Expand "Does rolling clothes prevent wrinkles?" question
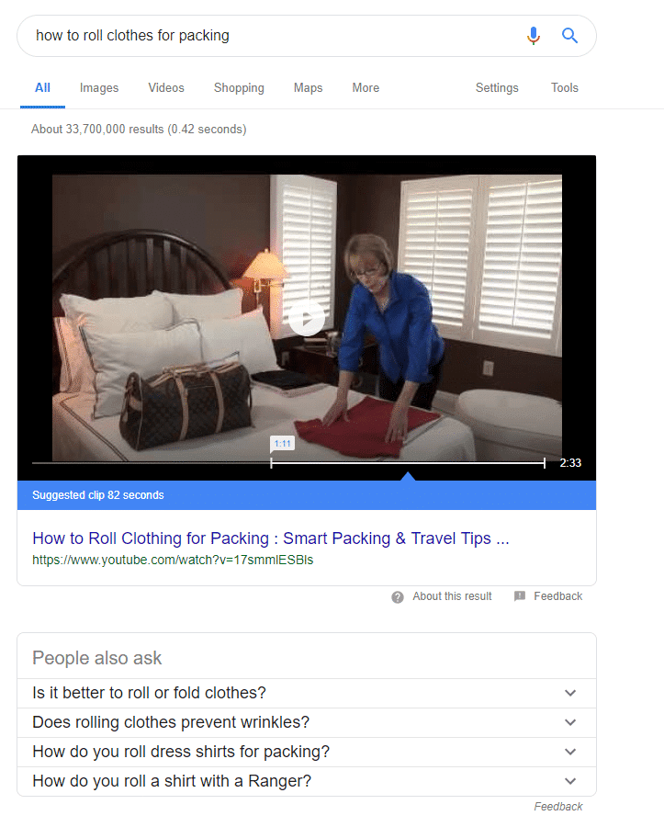Viewport: 664px width, 827px height. point(307,722)
